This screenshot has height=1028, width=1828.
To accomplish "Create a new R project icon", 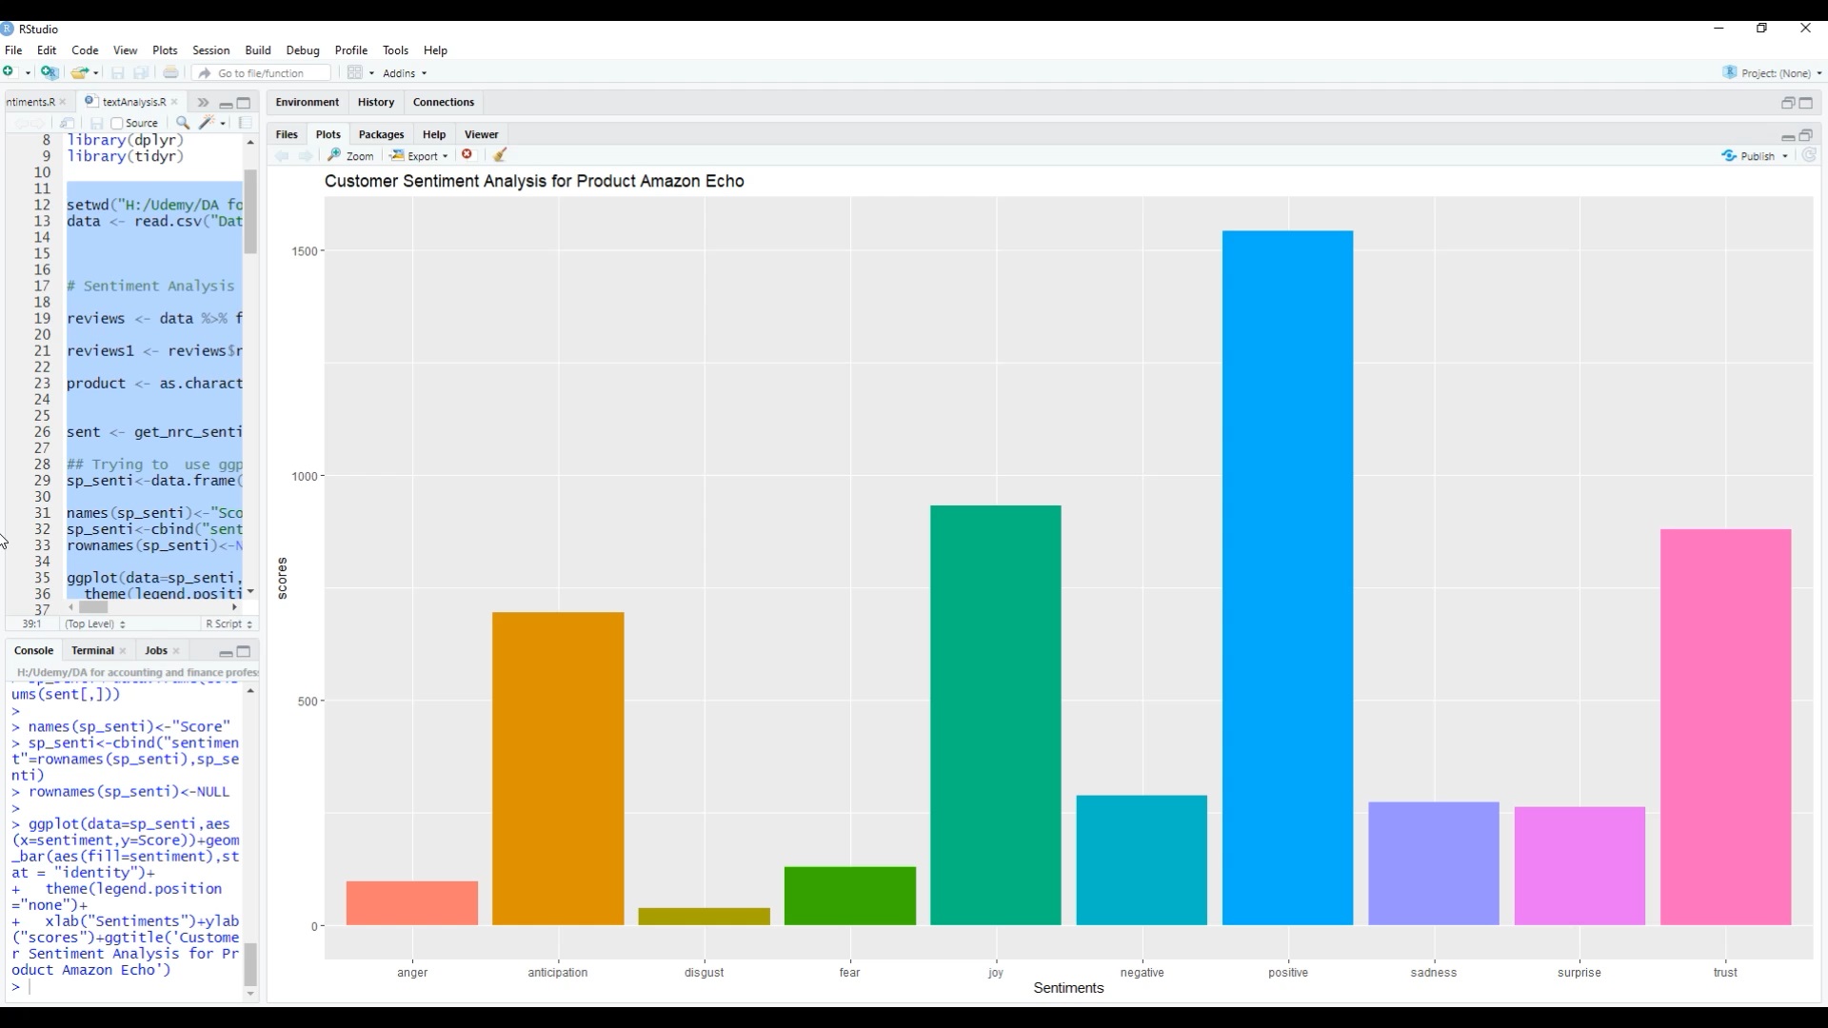I will tap(50, 72).
